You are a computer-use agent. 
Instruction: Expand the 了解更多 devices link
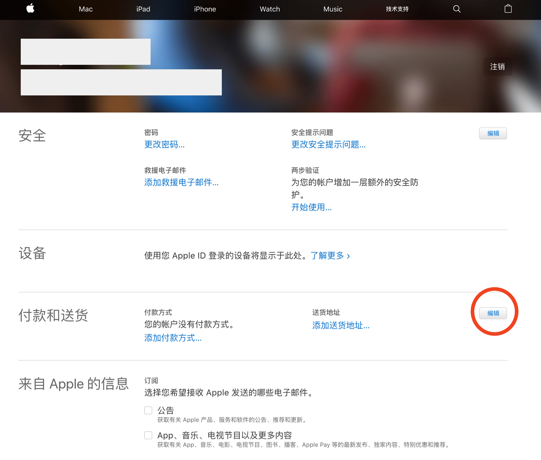click(330, 256)
